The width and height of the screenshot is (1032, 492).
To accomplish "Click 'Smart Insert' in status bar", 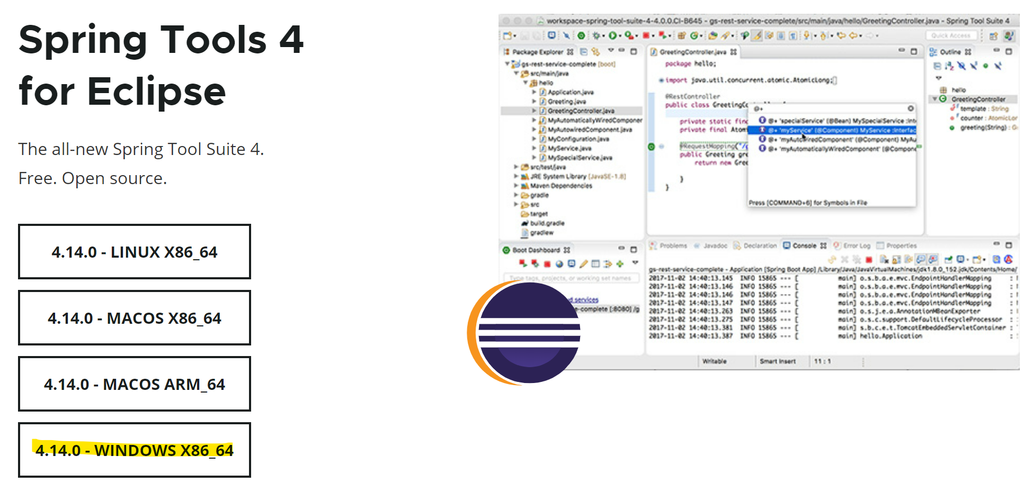I will 778,361.
